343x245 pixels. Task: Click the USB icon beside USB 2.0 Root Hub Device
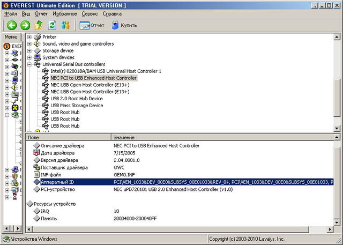click(x=45, y=99)
